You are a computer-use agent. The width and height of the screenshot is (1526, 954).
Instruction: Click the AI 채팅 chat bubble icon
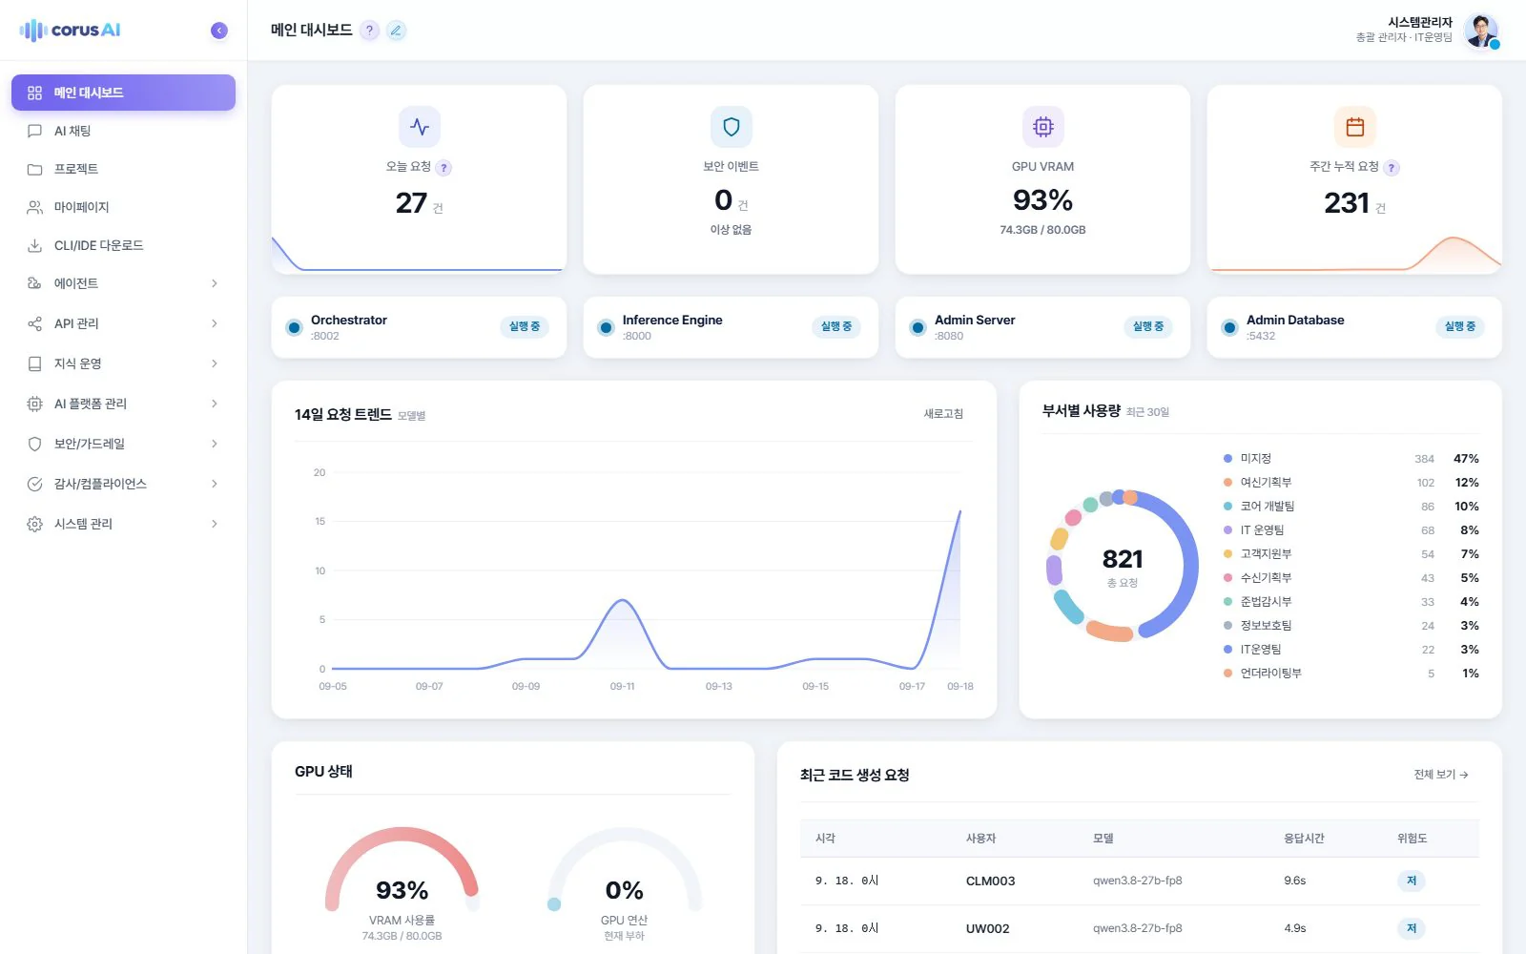click(35, 131)
